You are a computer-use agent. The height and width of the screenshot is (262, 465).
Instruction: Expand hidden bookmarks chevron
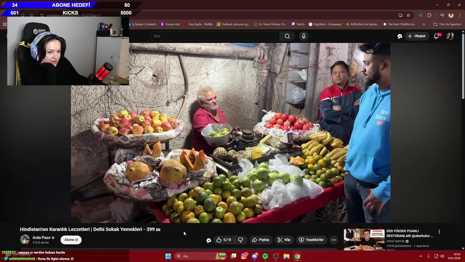tap(424, 24)
